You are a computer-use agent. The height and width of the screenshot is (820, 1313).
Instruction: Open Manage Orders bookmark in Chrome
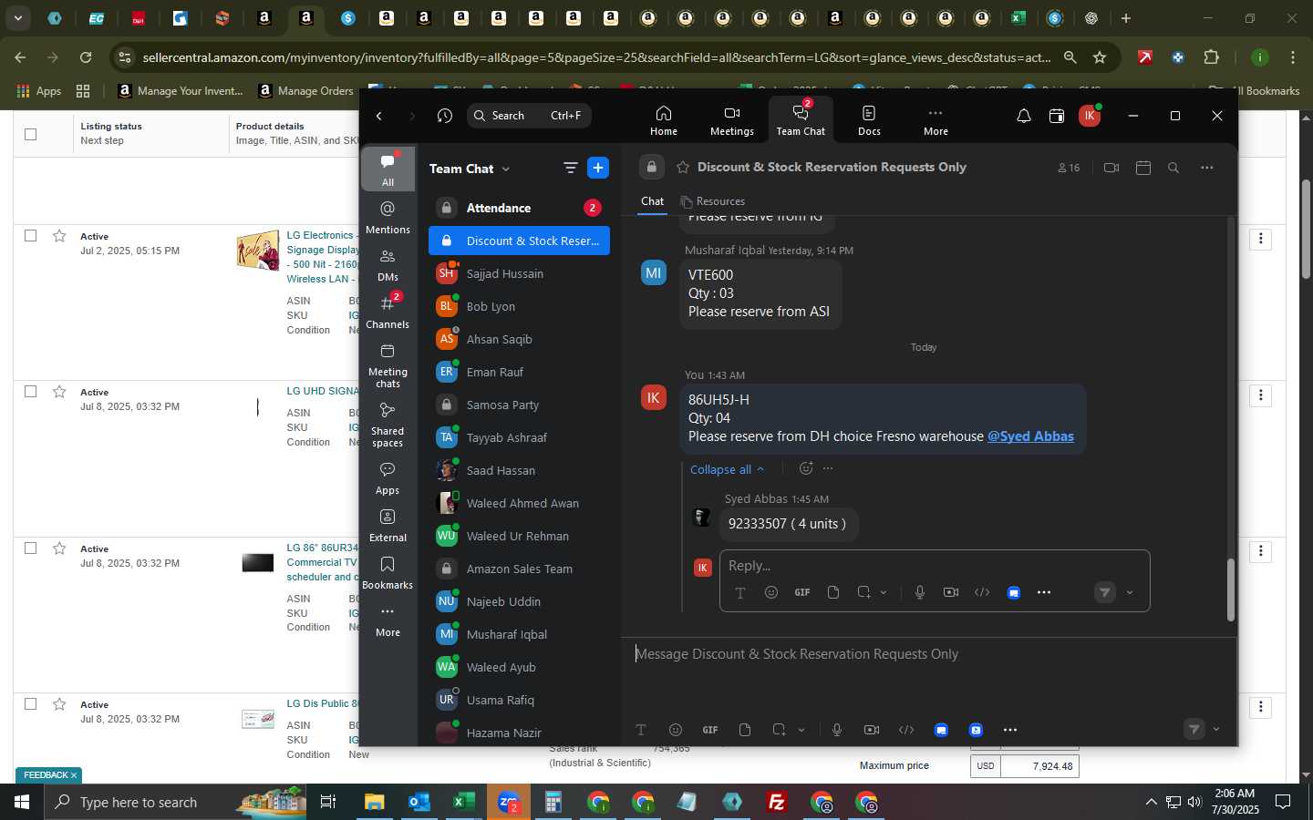tap(305, 91)
